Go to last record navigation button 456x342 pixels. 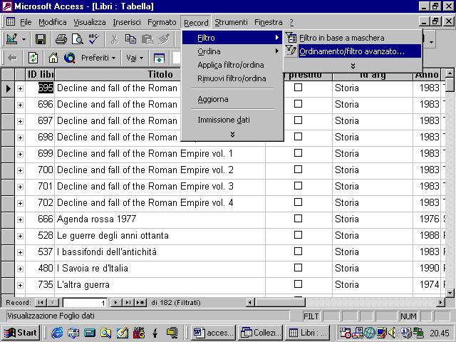click(x=128, y=302)
